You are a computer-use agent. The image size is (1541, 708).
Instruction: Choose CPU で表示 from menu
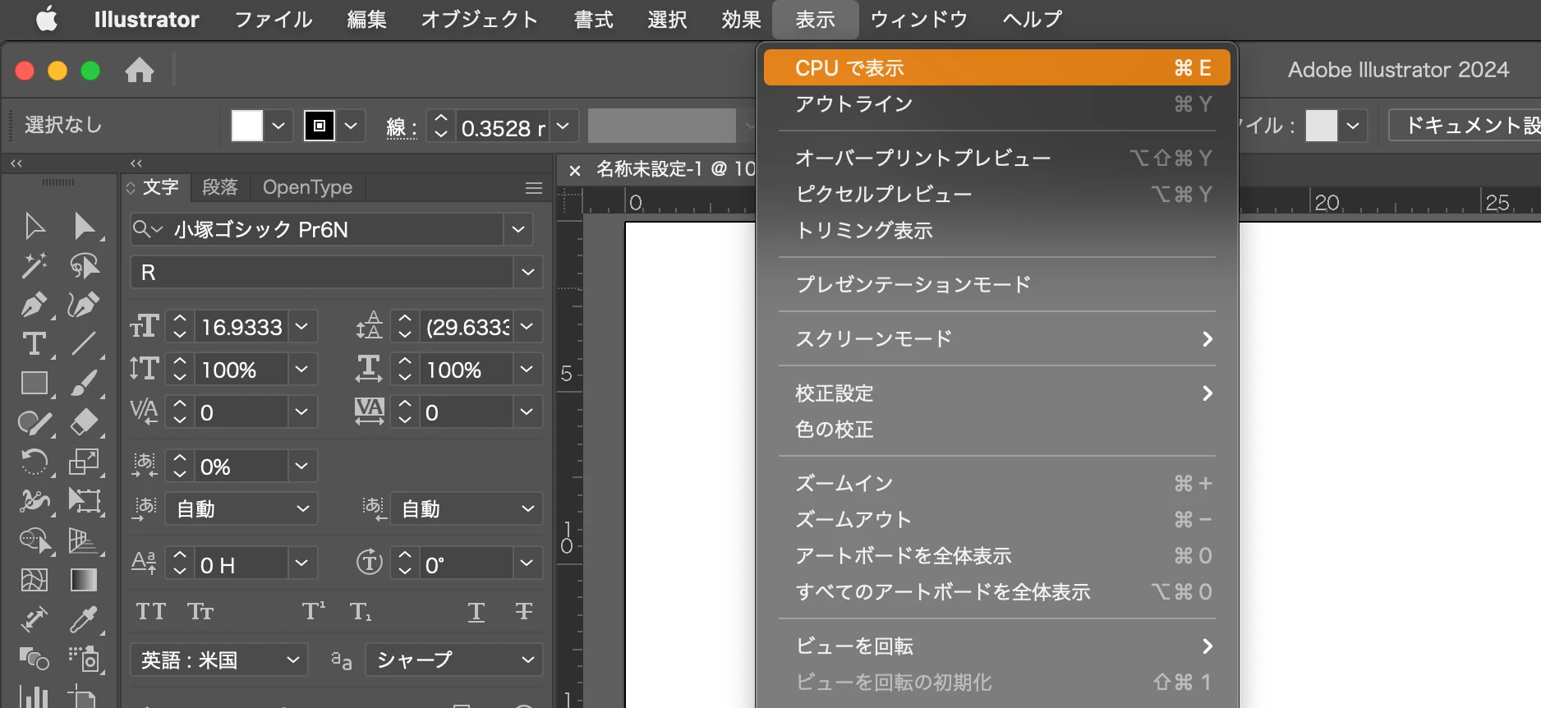click(996, 67)
